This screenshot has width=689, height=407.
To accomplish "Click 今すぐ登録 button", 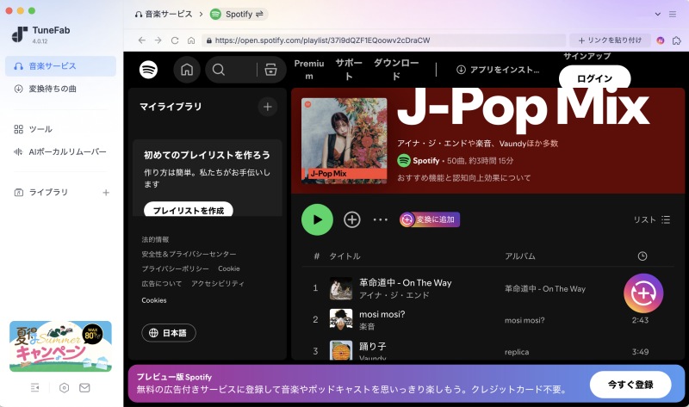I will point(630,384).
